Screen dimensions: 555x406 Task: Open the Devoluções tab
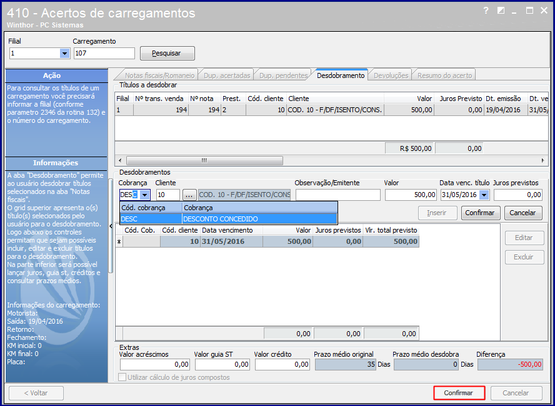point(391,75)
